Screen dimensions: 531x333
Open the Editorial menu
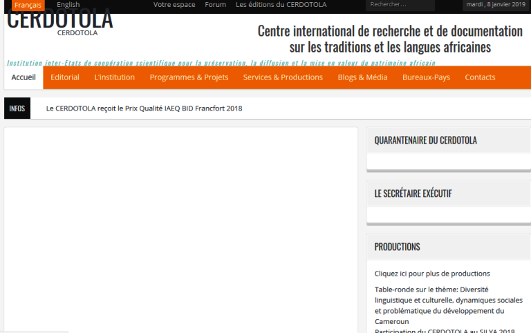65,77
